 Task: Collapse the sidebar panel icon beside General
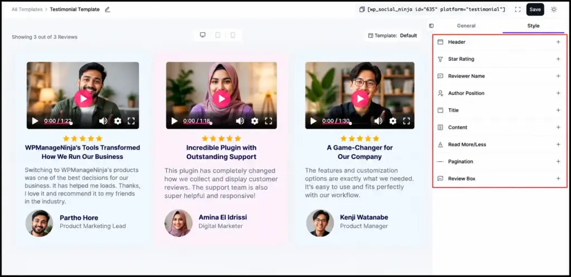[x=431, y=26]
